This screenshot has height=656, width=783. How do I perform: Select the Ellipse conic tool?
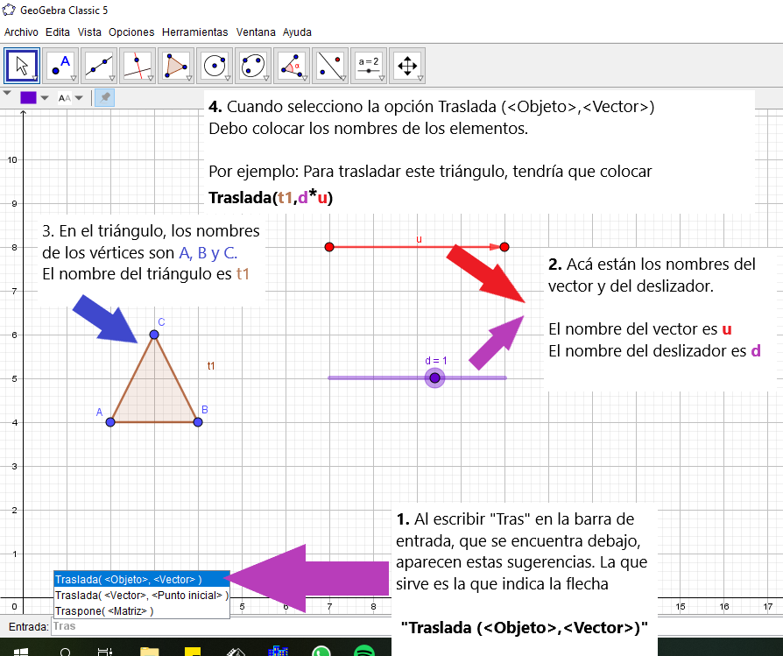252,66
